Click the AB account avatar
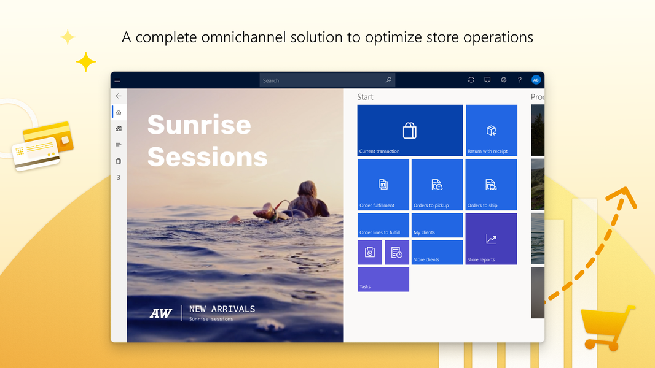Image resolution: width=655 pixels, height=368 pixels. (536, 80)
